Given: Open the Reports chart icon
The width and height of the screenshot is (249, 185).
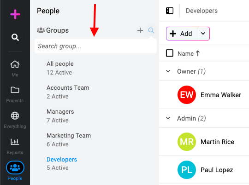Looking at the screenshot, I should pyautogui.click(x=15, y=142).
